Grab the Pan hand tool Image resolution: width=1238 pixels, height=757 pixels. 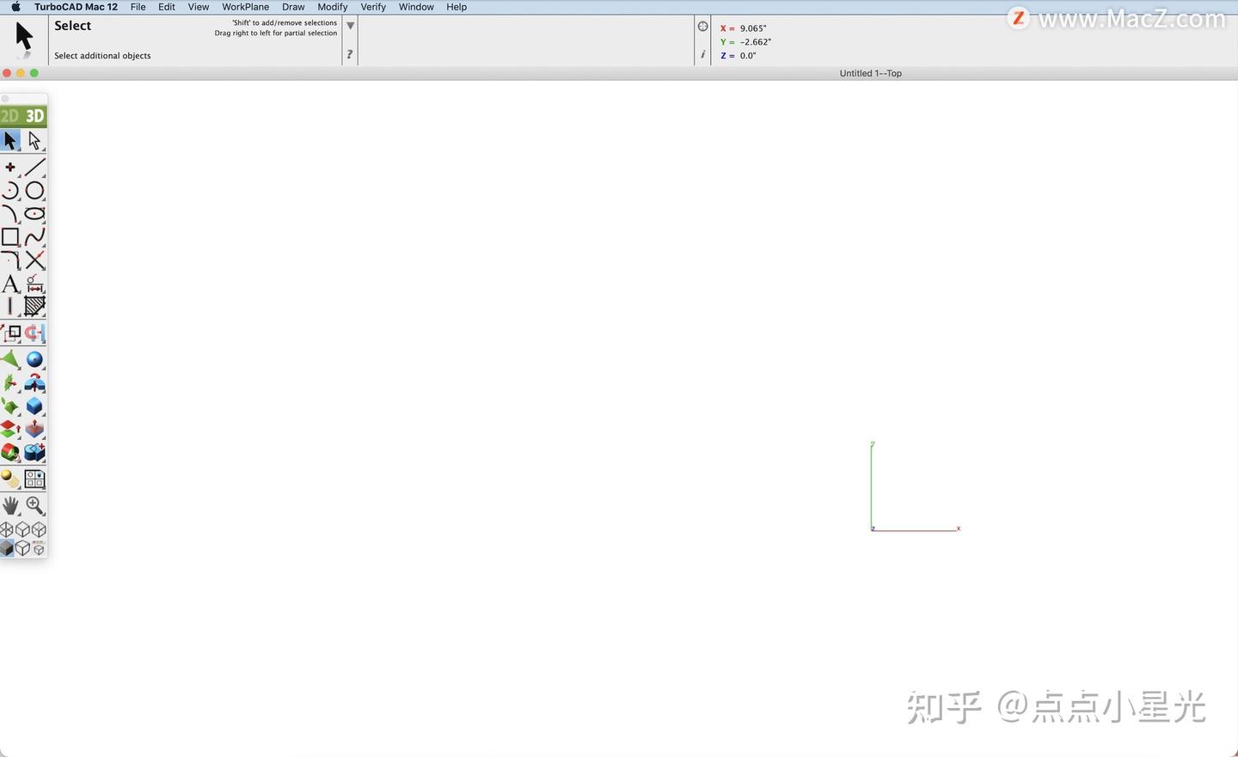pyautogui.click(x=11, y=504)
